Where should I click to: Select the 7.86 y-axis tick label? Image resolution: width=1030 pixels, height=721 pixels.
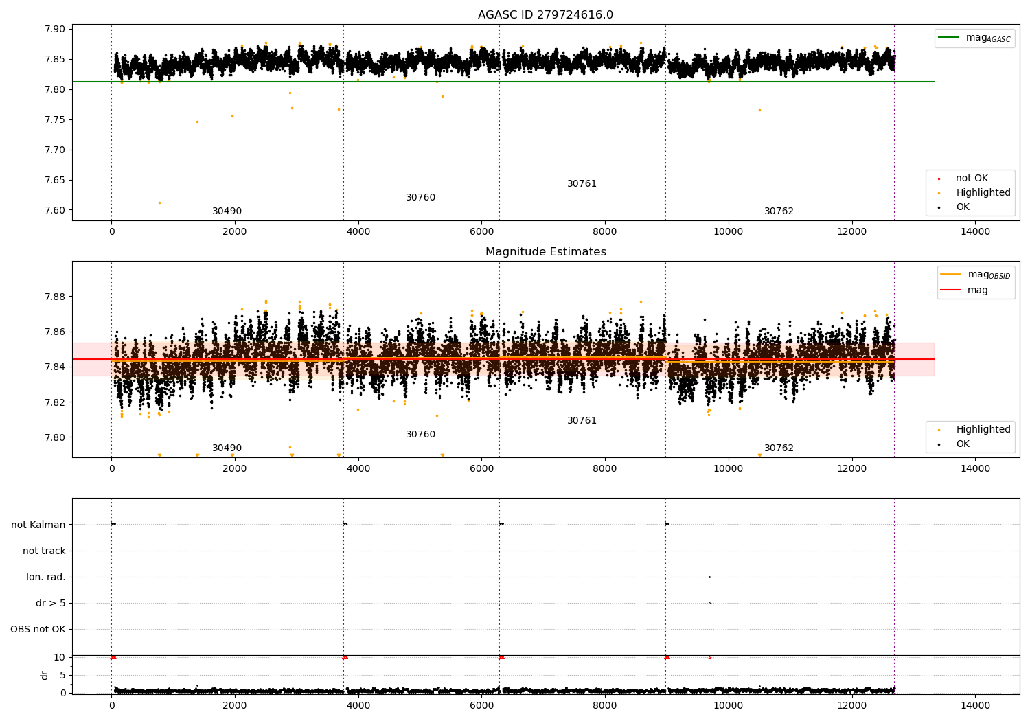[55, 332]
